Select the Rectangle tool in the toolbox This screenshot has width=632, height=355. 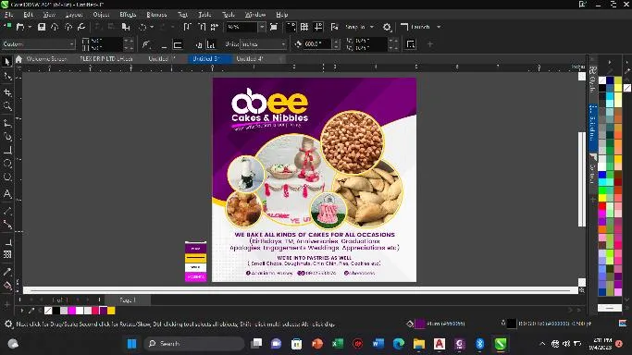[x=7, y=150]
